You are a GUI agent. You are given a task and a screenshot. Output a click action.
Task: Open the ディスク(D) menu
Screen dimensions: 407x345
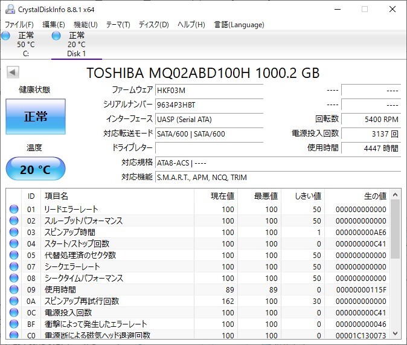[x=153, y=25]
